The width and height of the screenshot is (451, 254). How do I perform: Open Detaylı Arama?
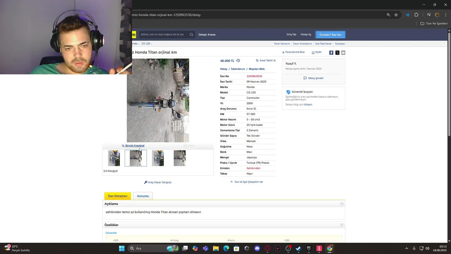tap(207, 35)
